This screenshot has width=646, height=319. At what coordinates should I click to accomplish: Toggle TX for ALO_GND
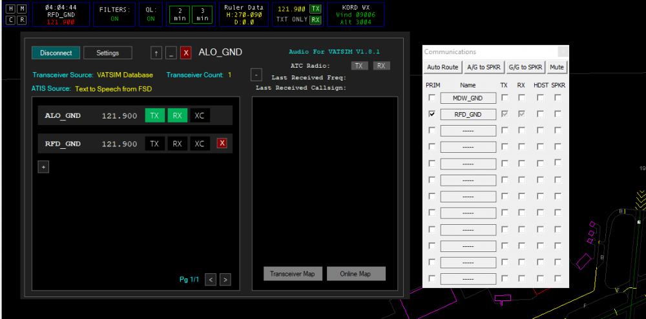point(154,115)
